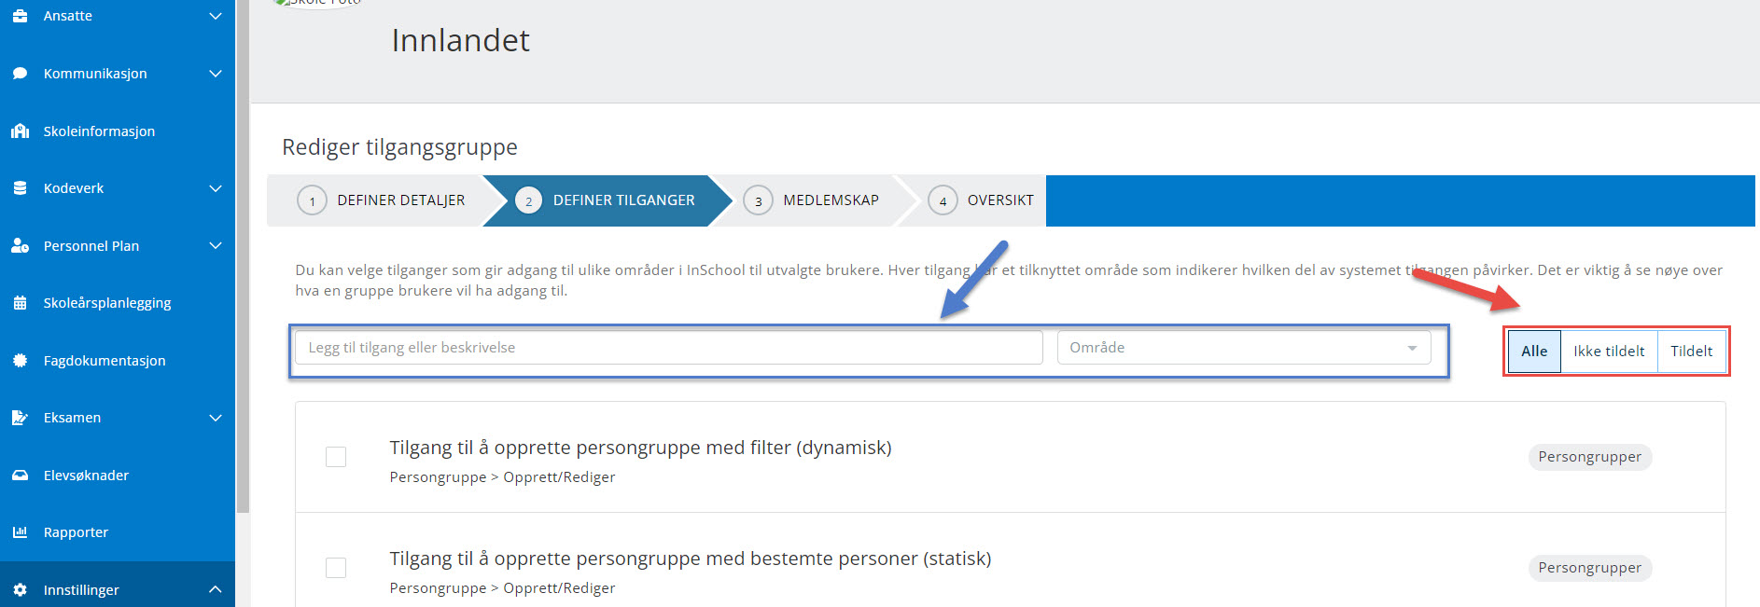This screenshot has height=607, width=1760.
Task: Click the step 3 circle number icon
Action: [758, 200]
